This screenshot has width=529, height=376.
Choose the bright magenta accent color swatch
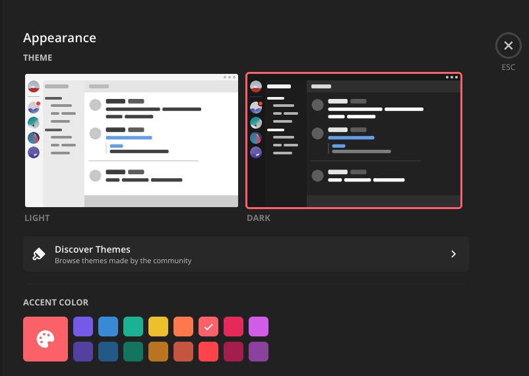(x=259, y=327)
